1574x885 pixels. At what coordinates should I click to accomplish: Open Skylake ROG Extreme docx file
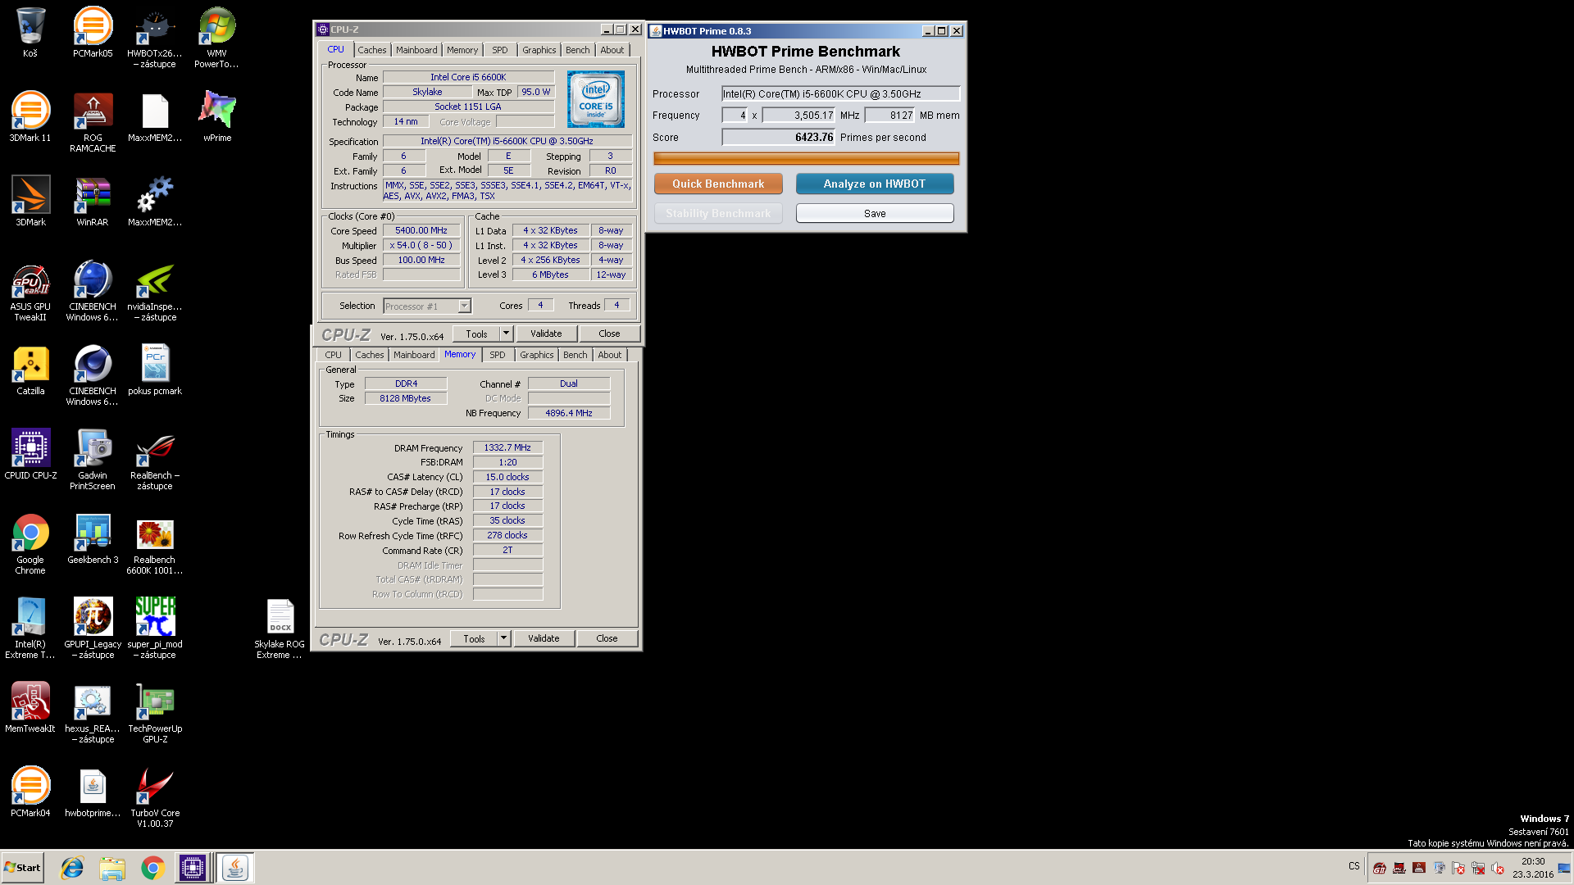coord(280,629)
